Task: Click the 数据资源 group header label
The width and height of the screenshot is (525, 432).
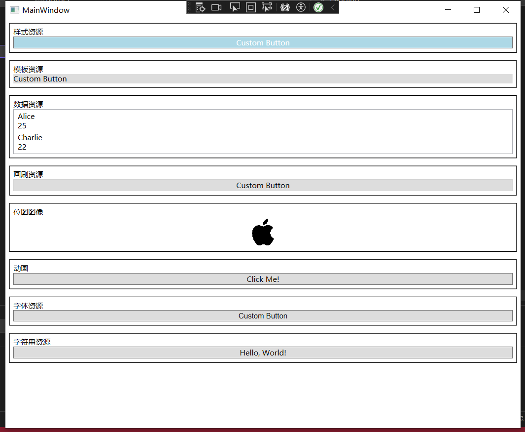Action: click(28, 104)
